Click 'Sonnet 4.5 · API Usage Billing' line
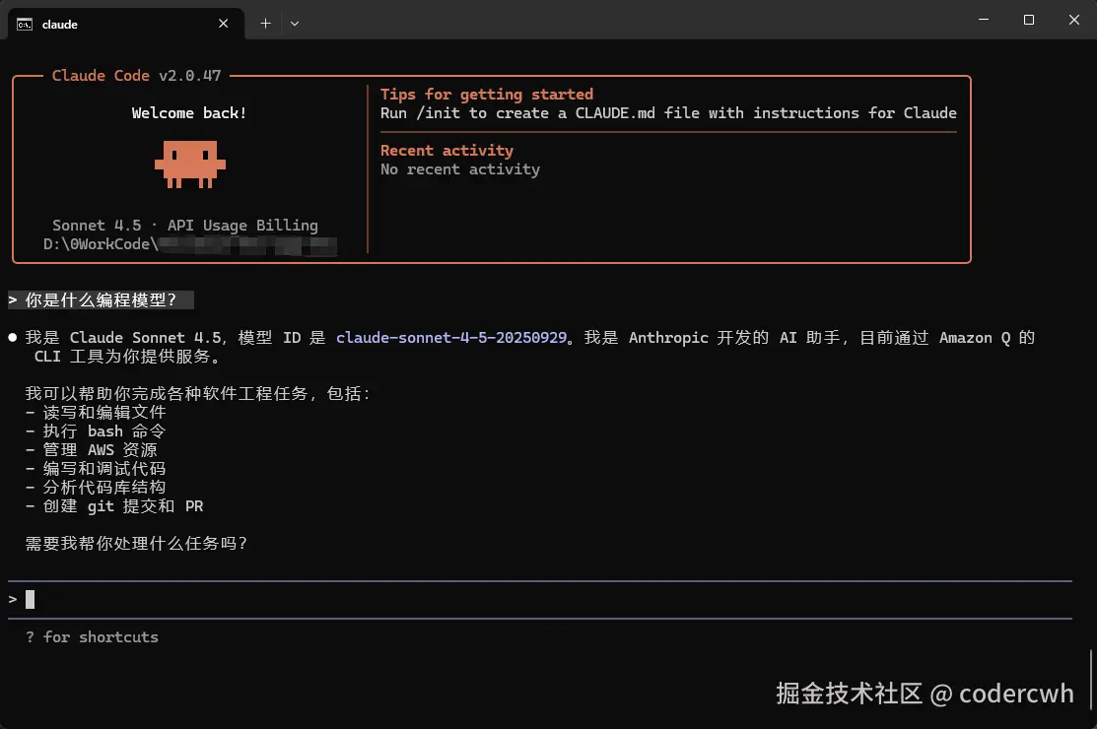The width and height of the screenshot is (1097, 729). click(x=185, y=225)
